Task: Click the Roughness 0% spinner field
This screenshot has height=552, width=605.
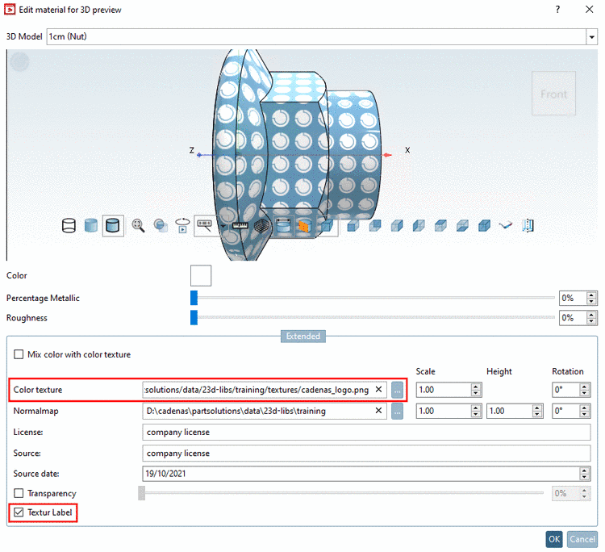Action: 573,318
